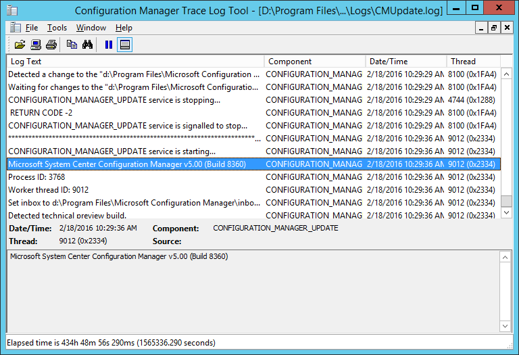This screenshot has height=355, width=519.
Task: Select the 'RETURN CODE -2' log row
Action: coord(254,113)
